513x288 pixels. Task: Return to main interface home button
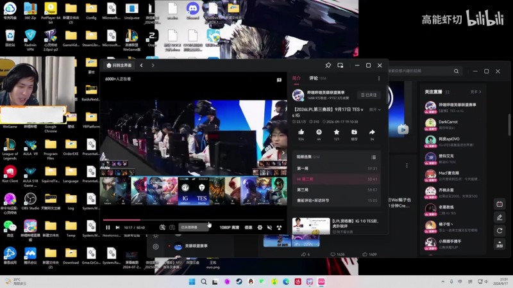(x=119, y=65)
